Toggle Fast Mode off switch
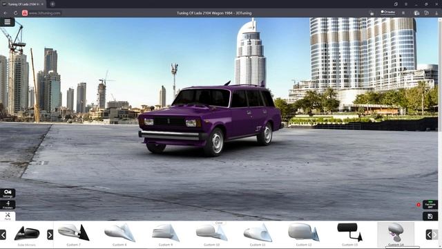 [x=430, y=205]
